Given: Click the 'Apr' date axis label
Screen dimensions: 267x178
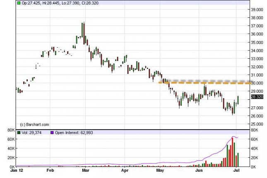Looking at the screenshot, I should [x=125, y=170].
